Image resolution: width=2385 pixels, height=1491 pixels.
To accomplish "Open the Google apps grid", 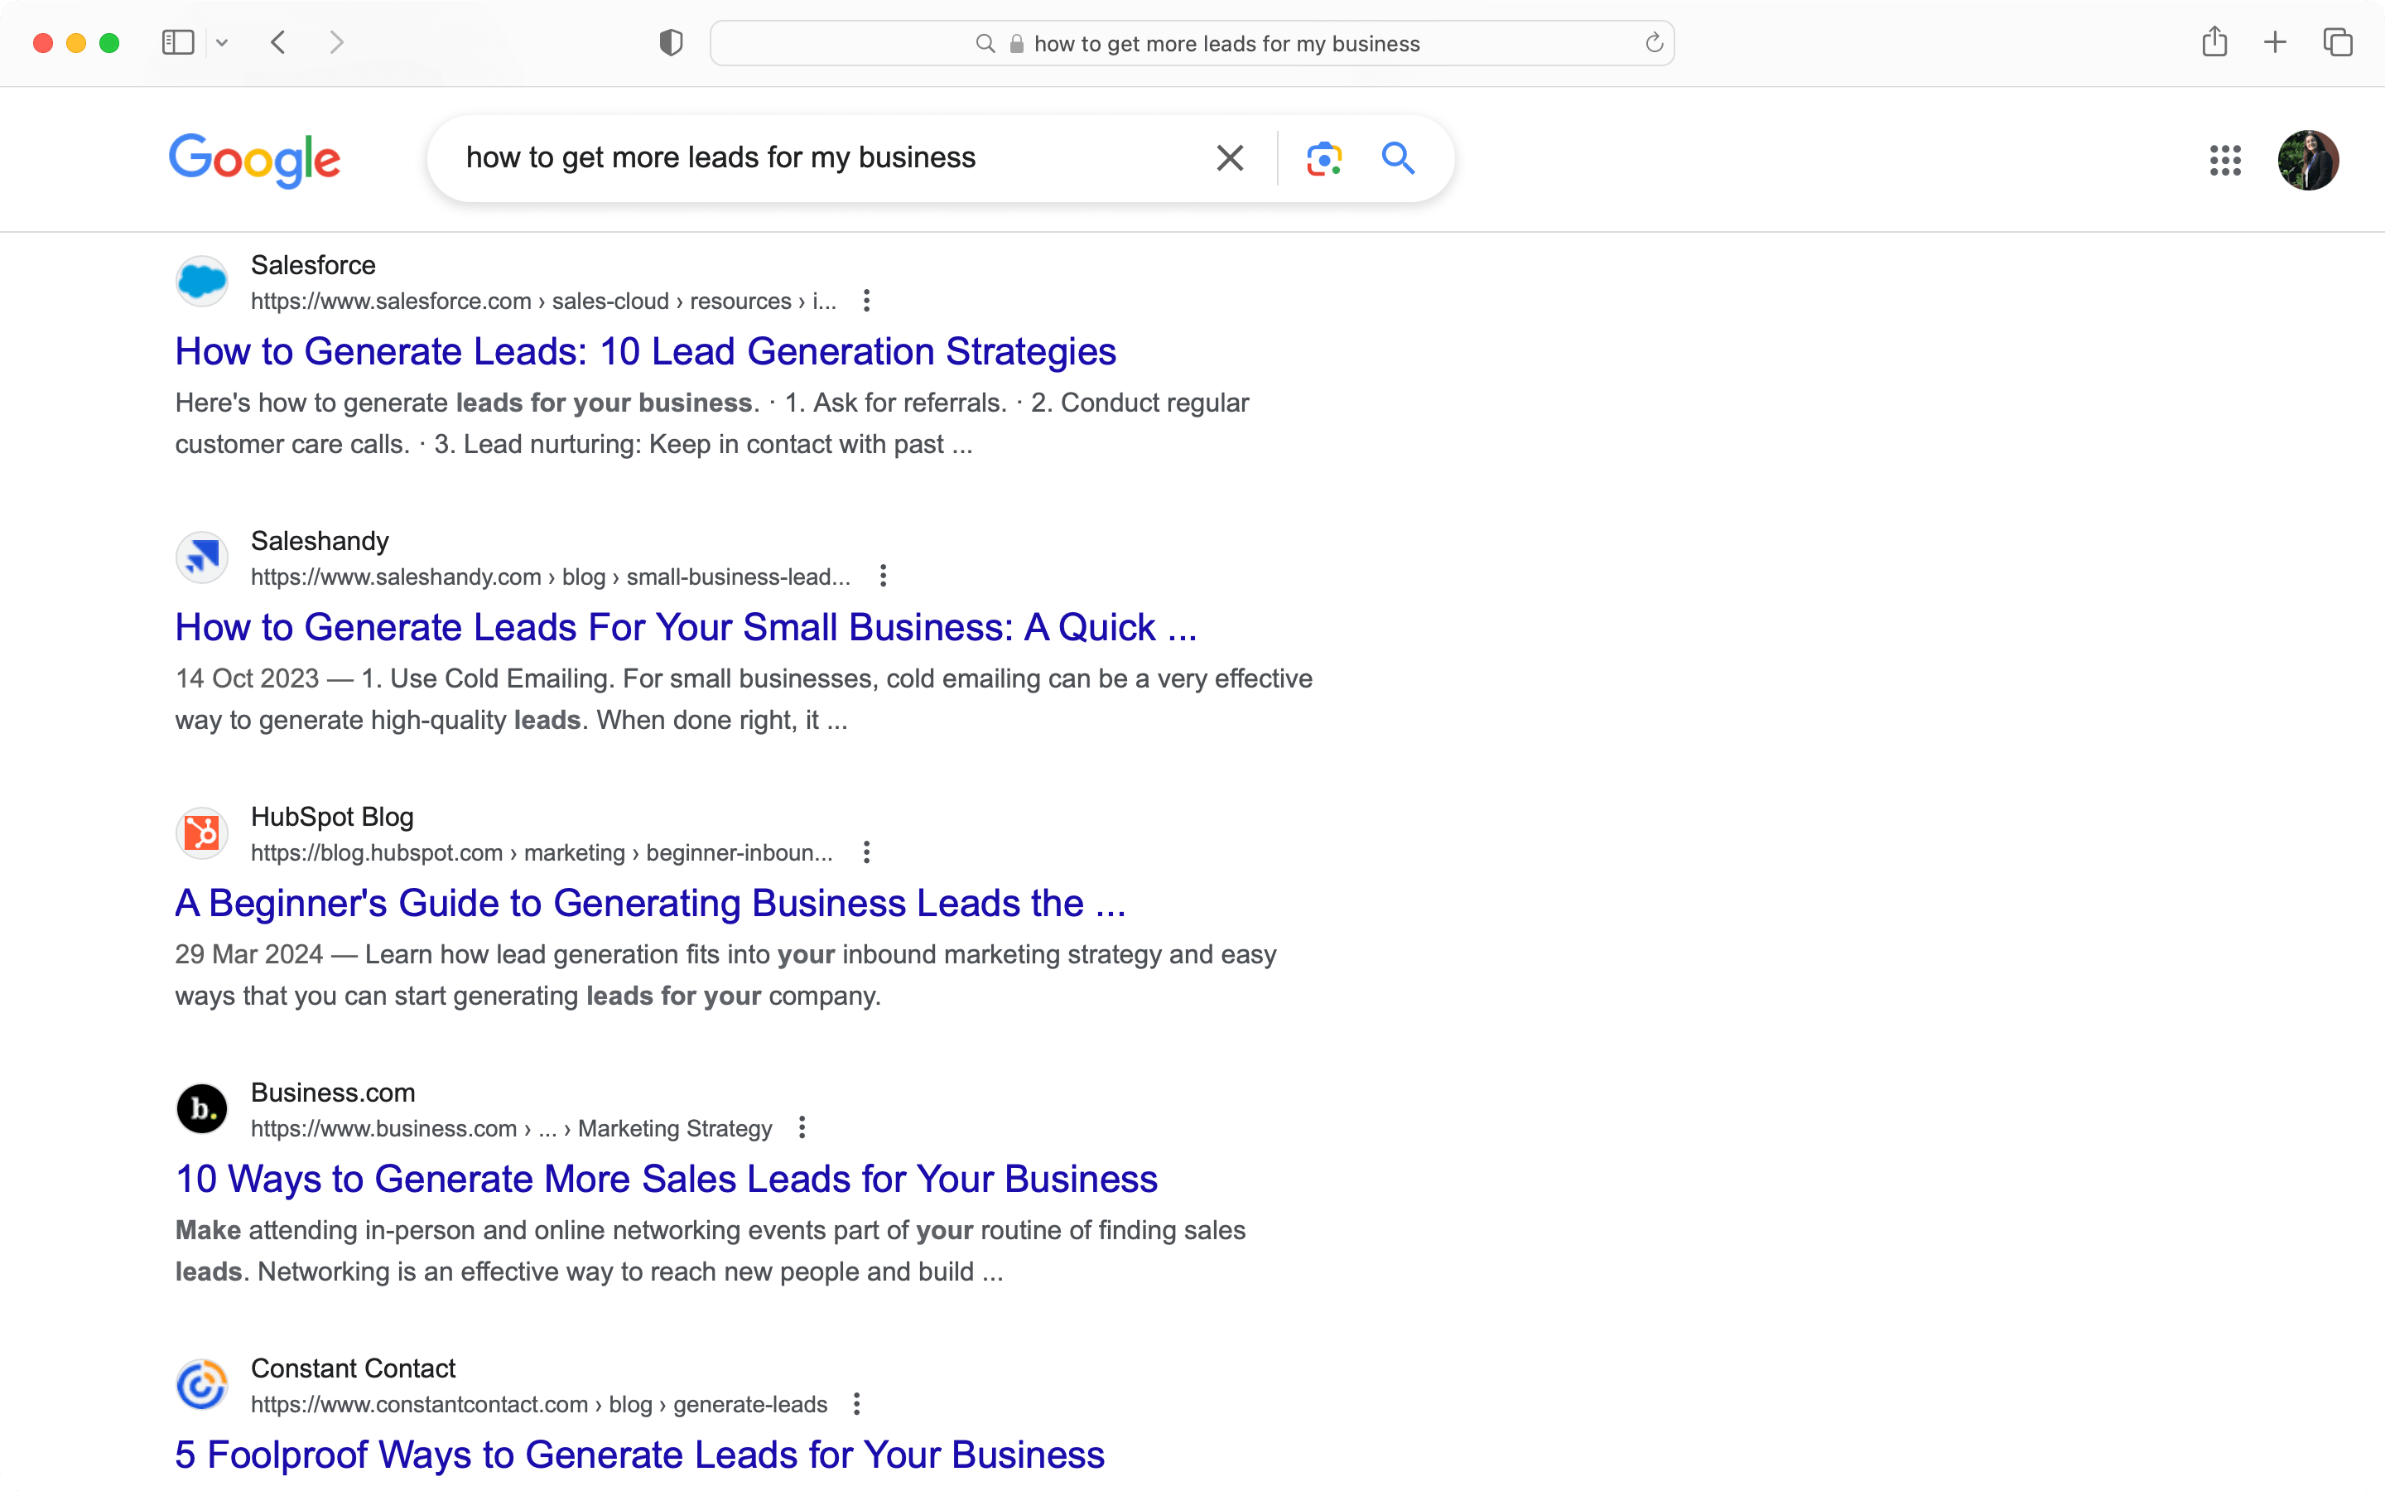I will tap(2224, 160).
